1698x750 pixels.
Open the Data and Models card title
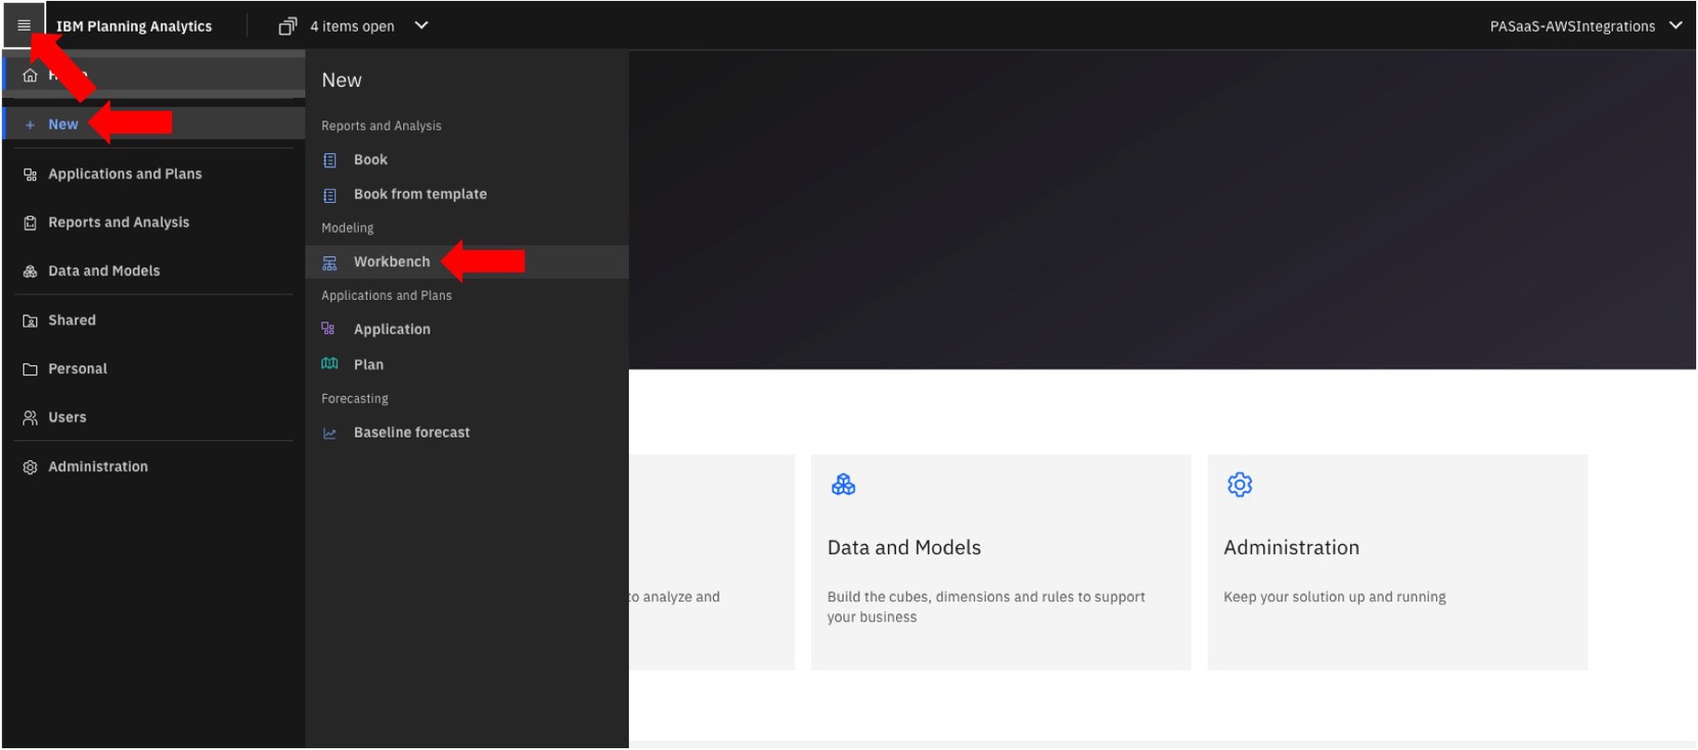click(904, 547)
